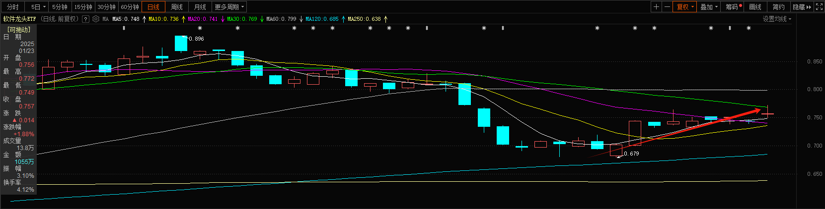Expand the 叠加 overlay dropdown

[709, 7]
